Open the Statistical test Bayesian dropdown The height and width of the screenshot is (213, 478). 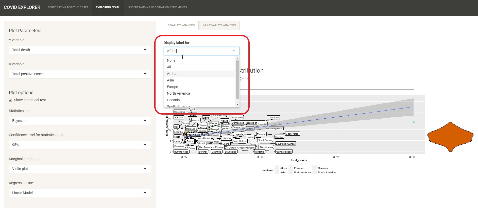pos(80,121)
